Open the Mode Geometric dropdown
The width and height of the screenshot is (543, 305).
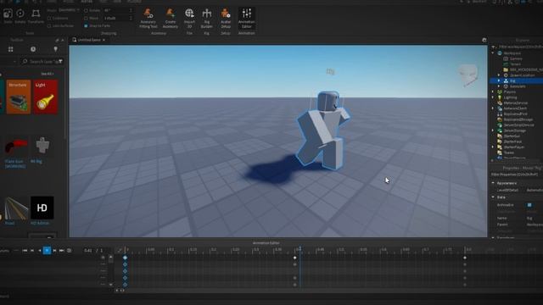coord(68,10)
